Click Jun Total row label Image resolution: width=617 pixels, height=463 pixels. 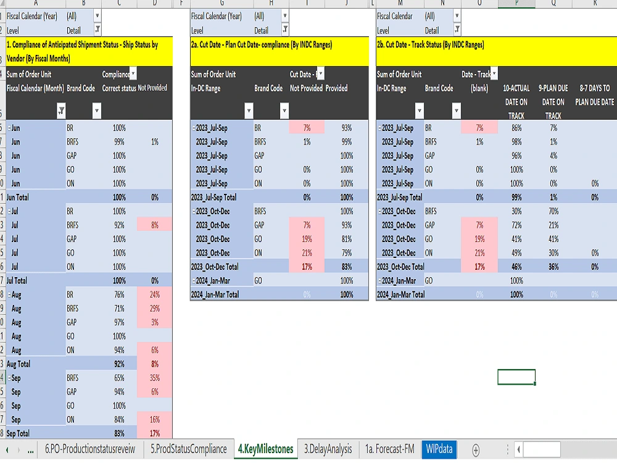(18, 198)
